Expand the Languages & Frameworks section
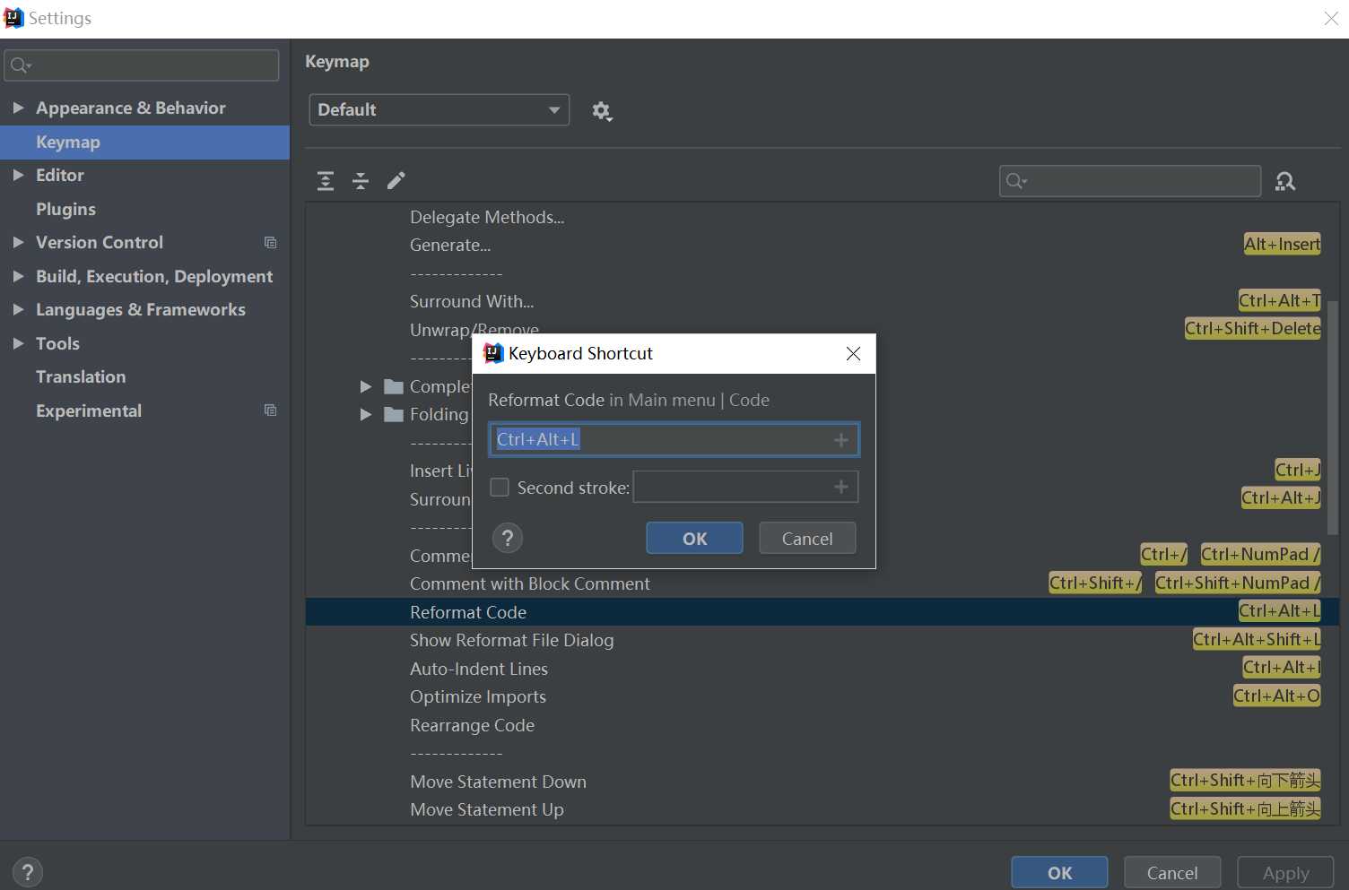1349x890 pixels. 17,309
